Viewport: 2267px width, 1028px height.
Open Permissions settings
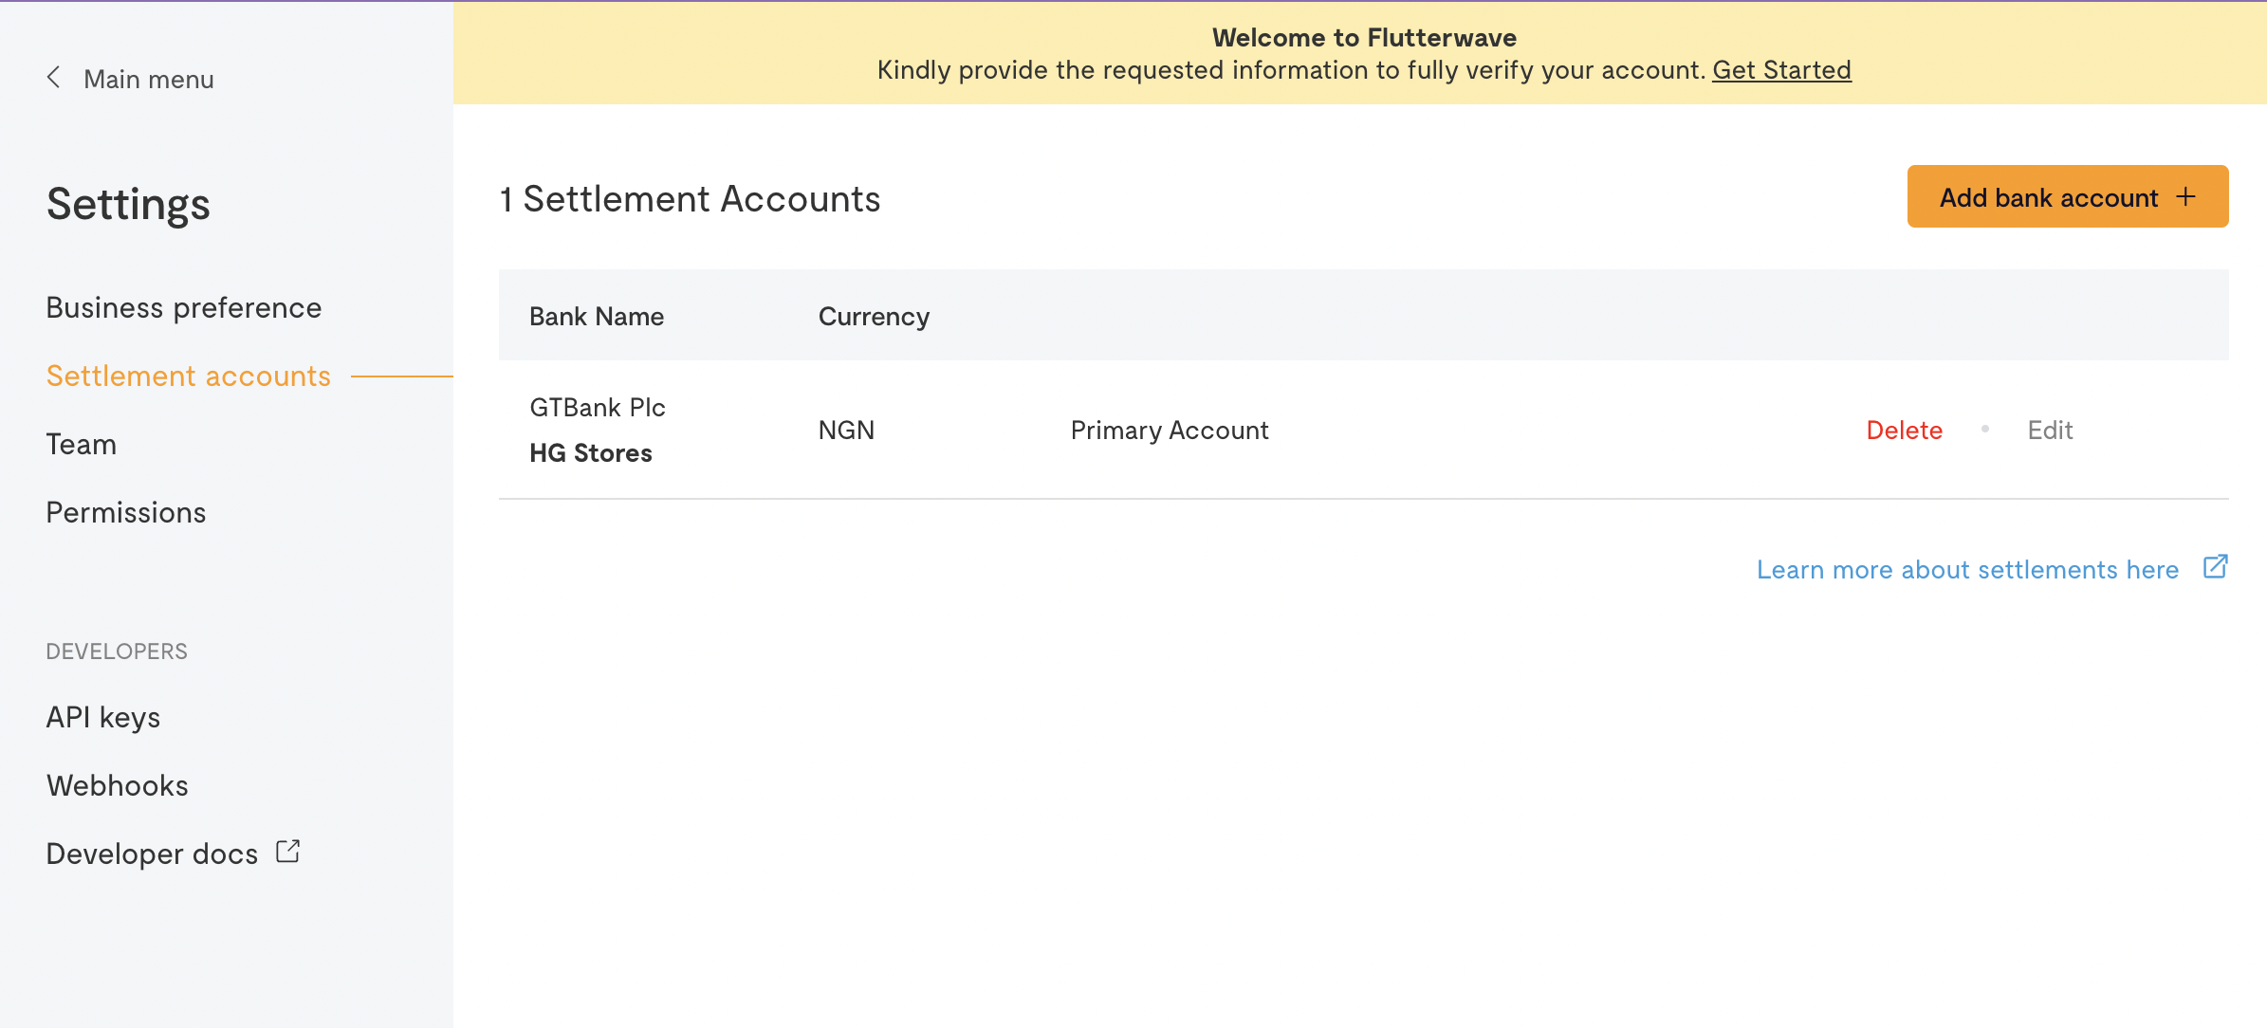click(x=125, y=512)
